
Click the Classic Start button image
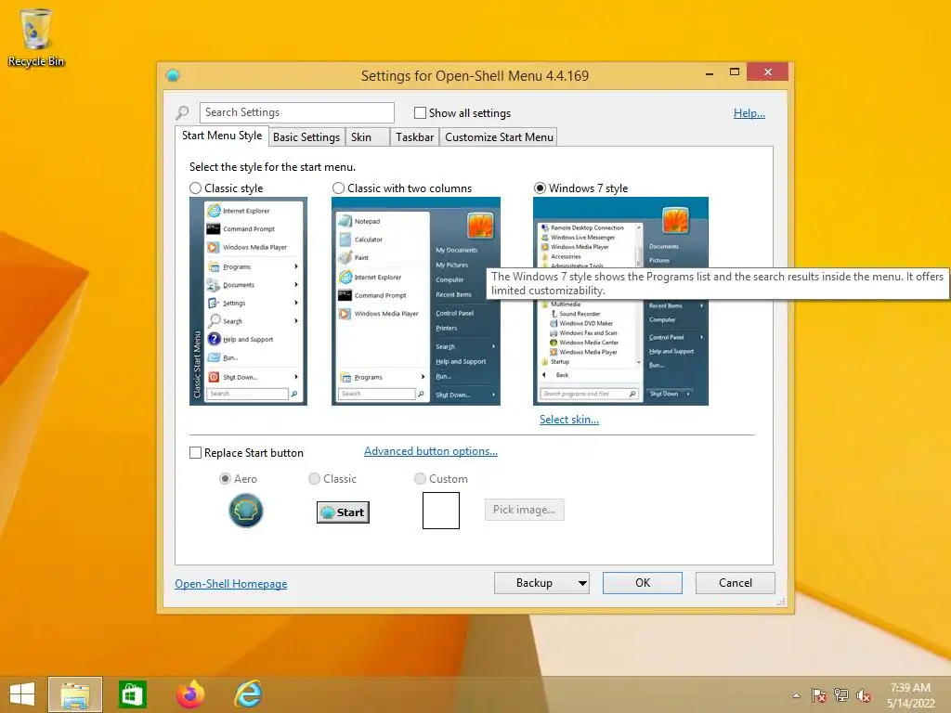click(x=344, y=512)
